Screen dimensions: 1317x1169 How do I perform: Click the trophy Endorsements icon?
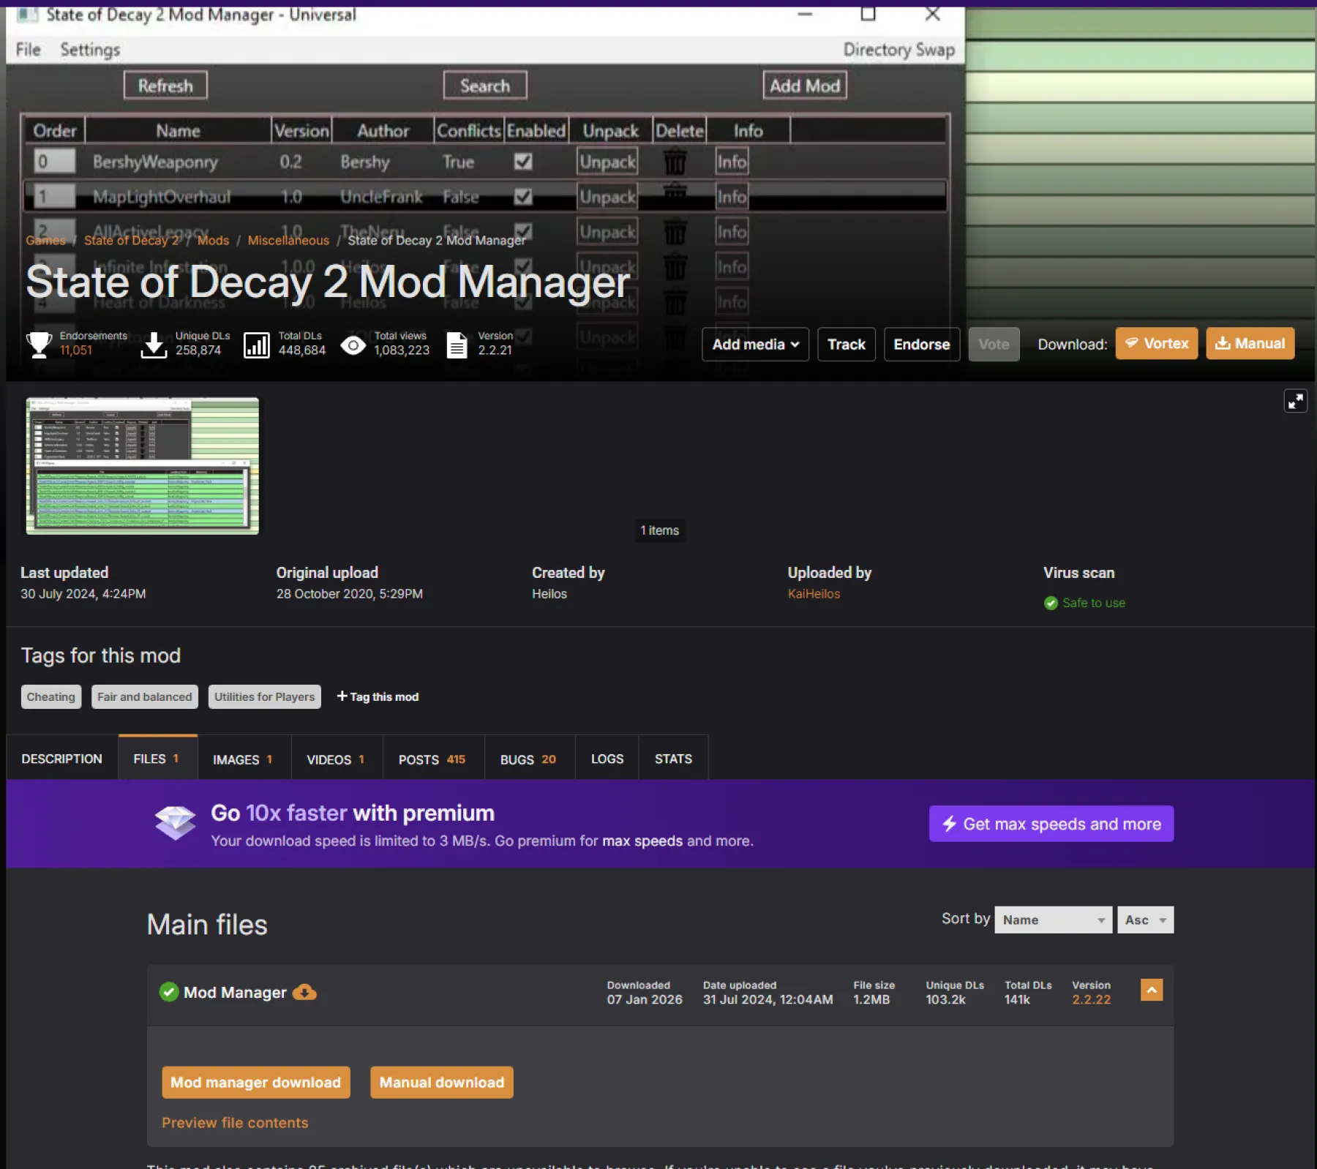pos(39,344)
